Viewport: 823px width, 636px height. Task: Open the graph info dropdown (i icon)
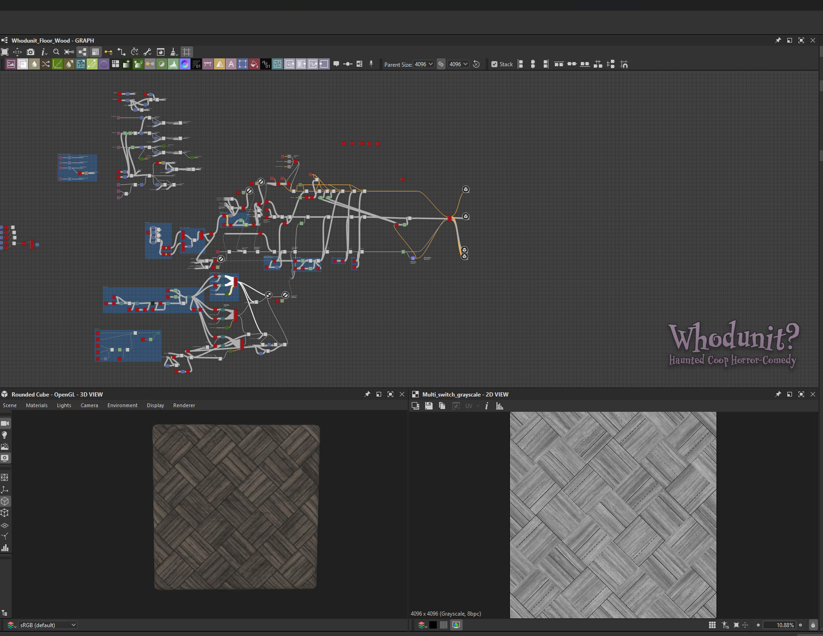point(44,52)
